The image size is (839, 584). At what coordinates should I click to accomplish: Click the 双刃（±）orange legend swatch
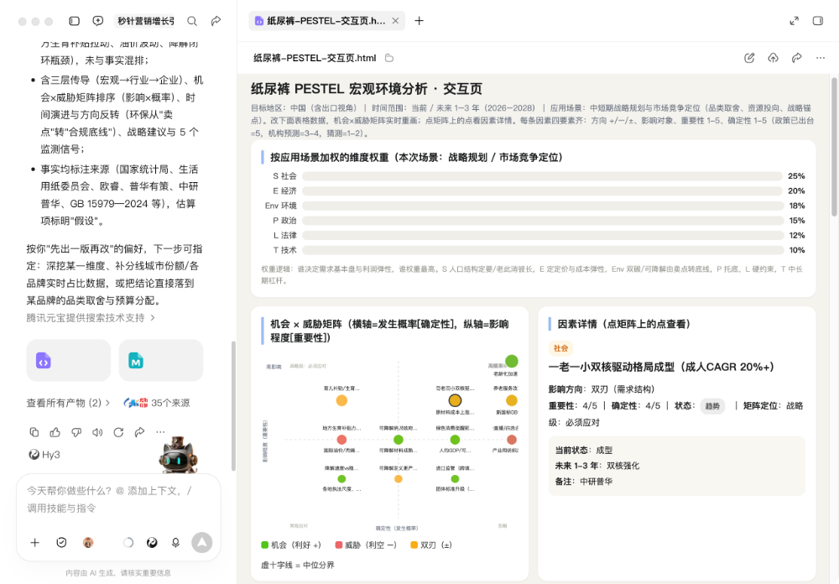(x=414, y=545)
